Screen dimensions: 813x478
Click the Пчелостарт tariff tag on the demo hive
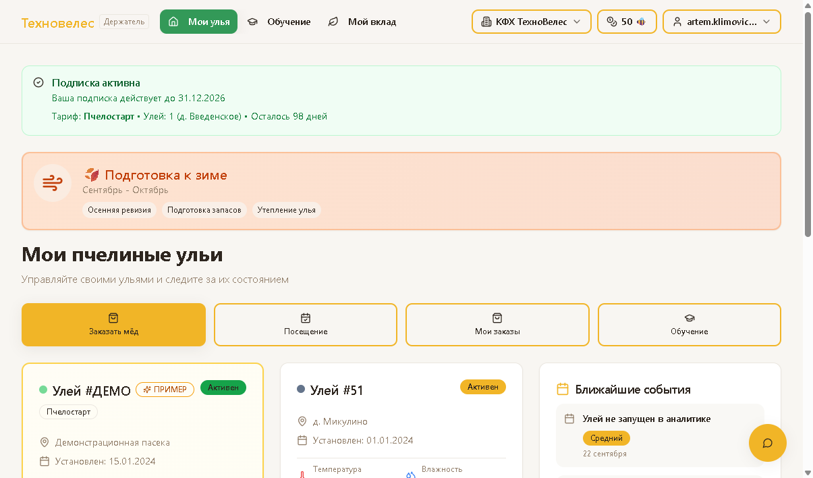(x=68, y=412)
